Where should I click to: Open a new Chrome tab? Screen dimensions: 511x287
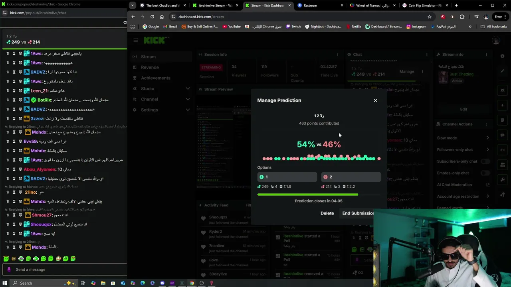coord(456,6)
